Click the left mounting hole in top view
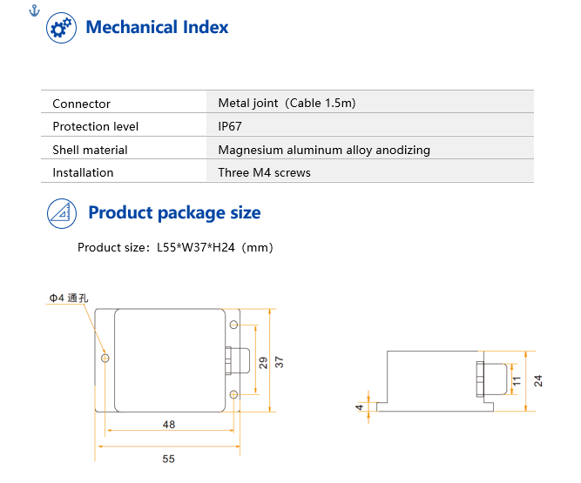Viewport: 581px width, 483px height. pos(105,358)
